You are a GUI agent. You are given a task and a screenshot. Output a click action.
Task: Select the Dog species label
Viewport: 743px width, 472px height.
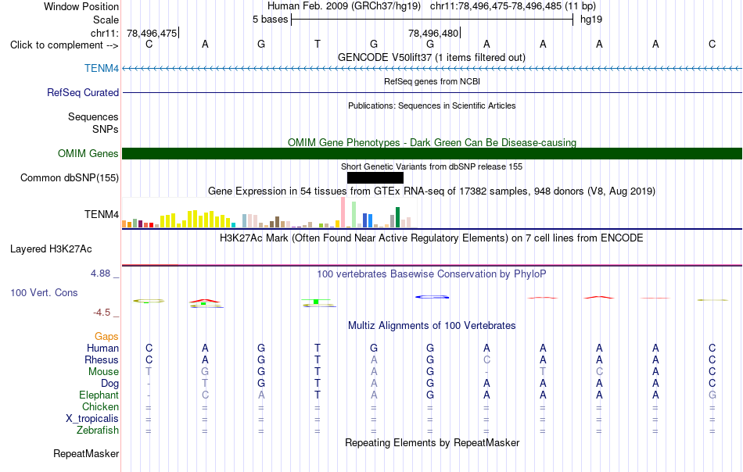point(109,384)
